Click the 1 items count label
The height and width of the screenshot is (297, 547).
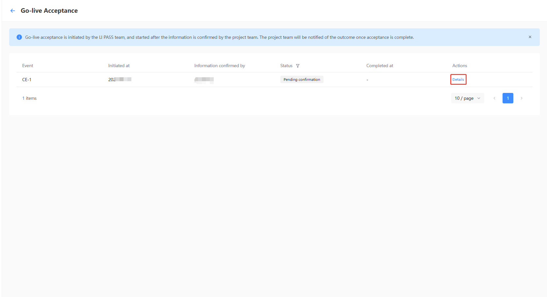29,98
